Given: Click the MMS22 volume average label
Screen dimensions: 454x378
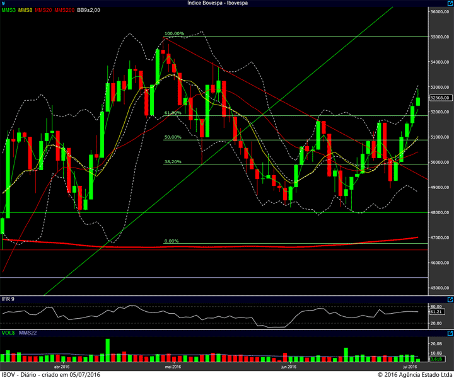Looking at the screenshot, I should click(28, 333).
